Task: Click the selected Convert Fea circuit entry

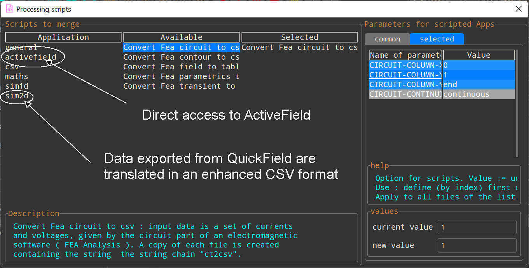Action: pos(299,47)
